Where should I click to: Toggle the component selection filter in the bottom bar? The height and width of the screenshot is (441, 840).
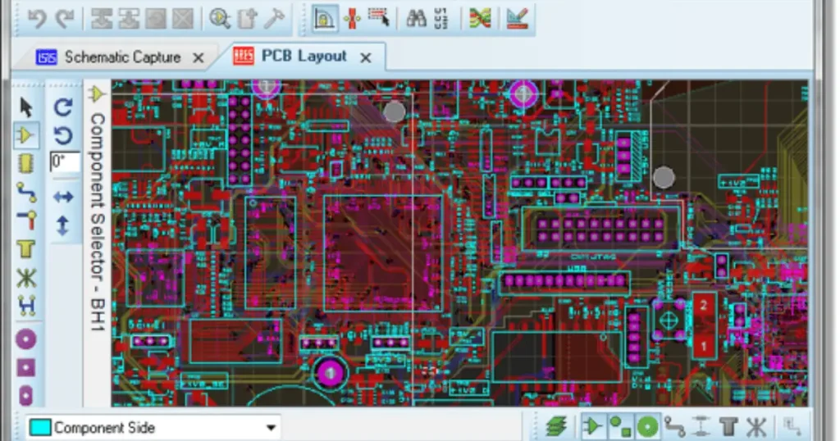pyautogui.click(x=593, y=427)
